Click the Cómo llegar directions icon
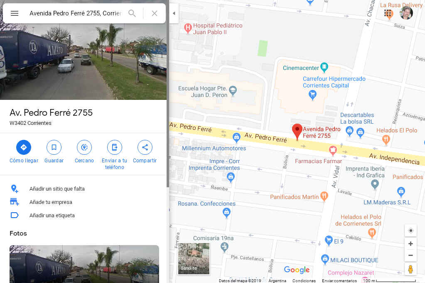 click(x=24, y=147)
